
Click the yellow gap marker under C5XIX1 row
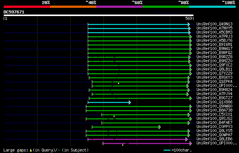click(114, 116)
